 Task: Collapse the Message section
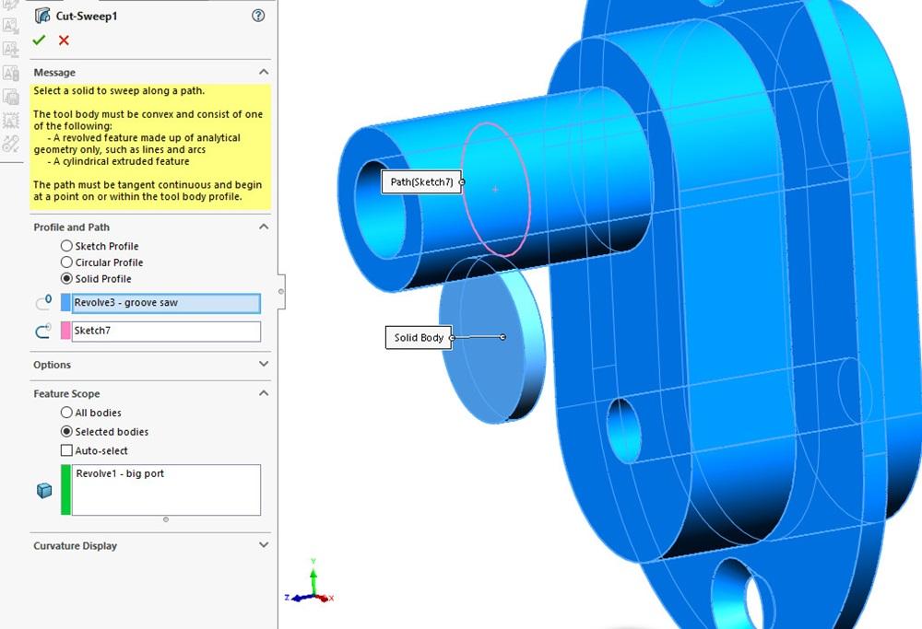tap(263, 73)
